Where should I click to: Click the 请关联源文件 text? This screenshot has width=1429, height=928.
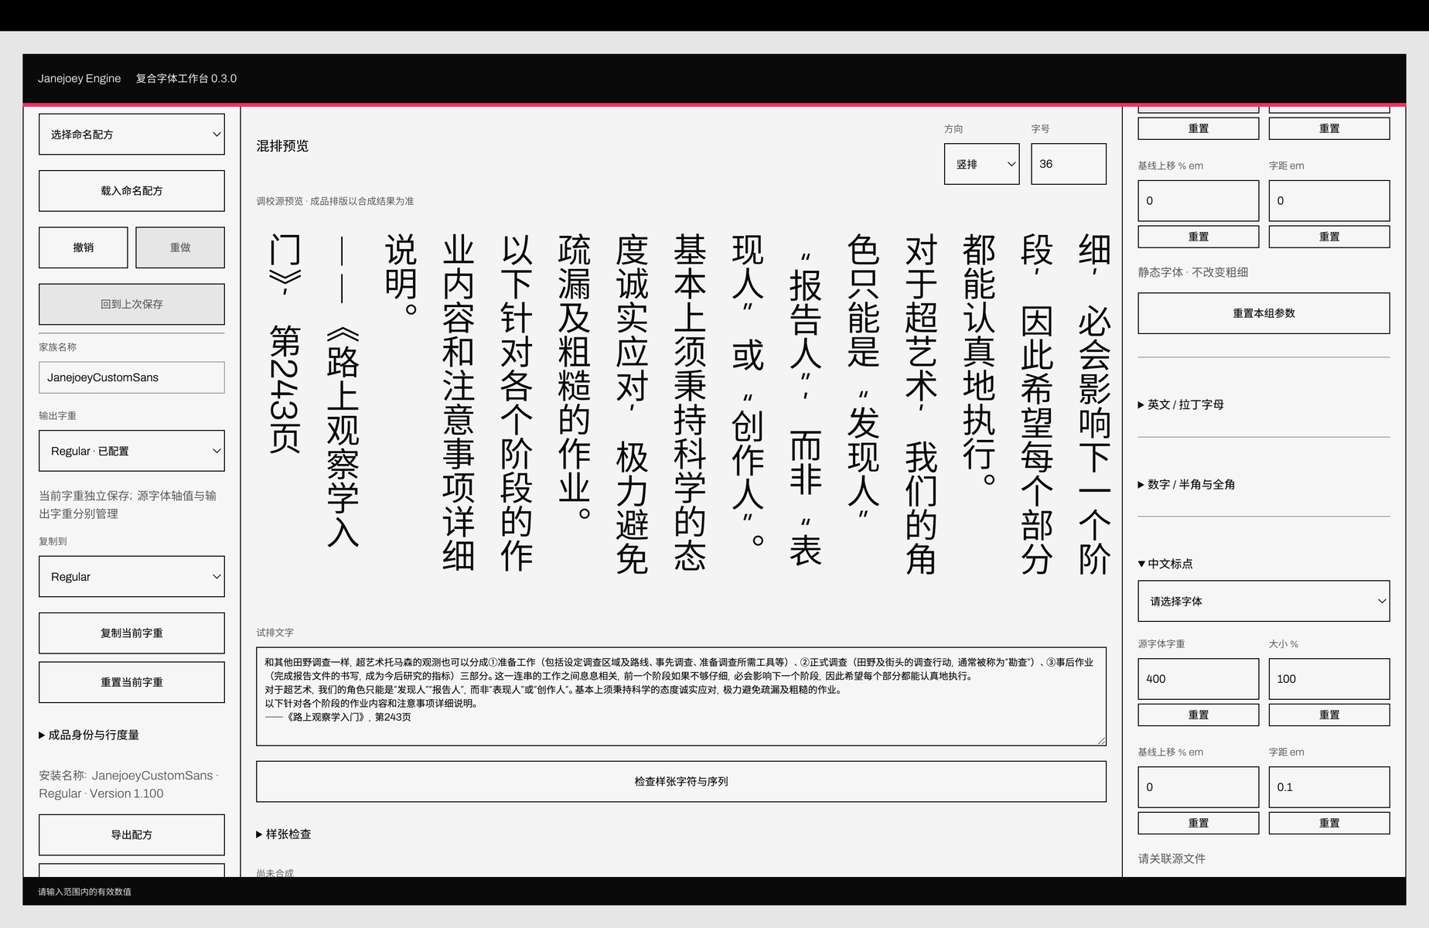coord(1172,858)
